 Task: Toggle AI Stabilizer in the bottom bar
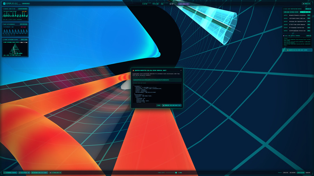[55, 173]
